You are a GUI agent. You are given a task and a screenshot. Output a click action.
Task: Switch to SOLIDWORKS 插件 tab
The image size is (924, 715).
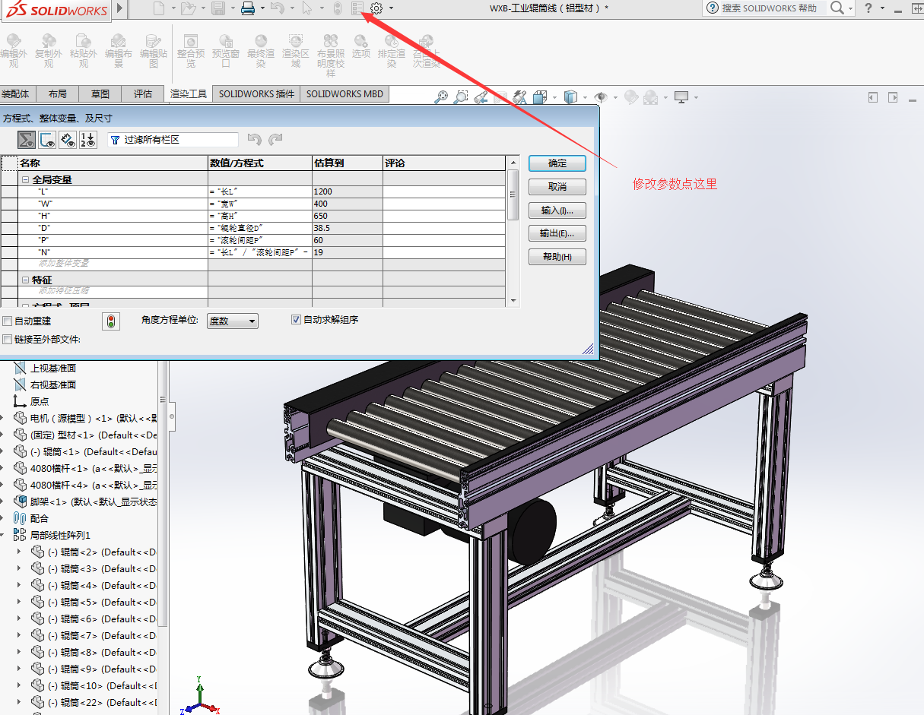click(x=256, y=94)
